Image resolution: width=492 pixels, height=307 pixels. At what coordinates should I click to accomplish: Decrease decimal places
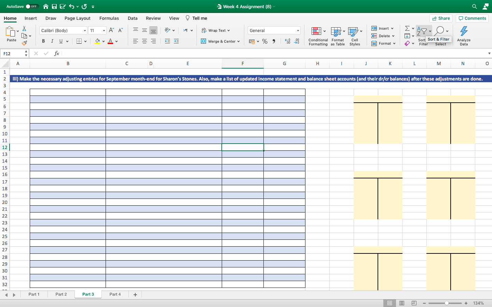coord(297,41)
